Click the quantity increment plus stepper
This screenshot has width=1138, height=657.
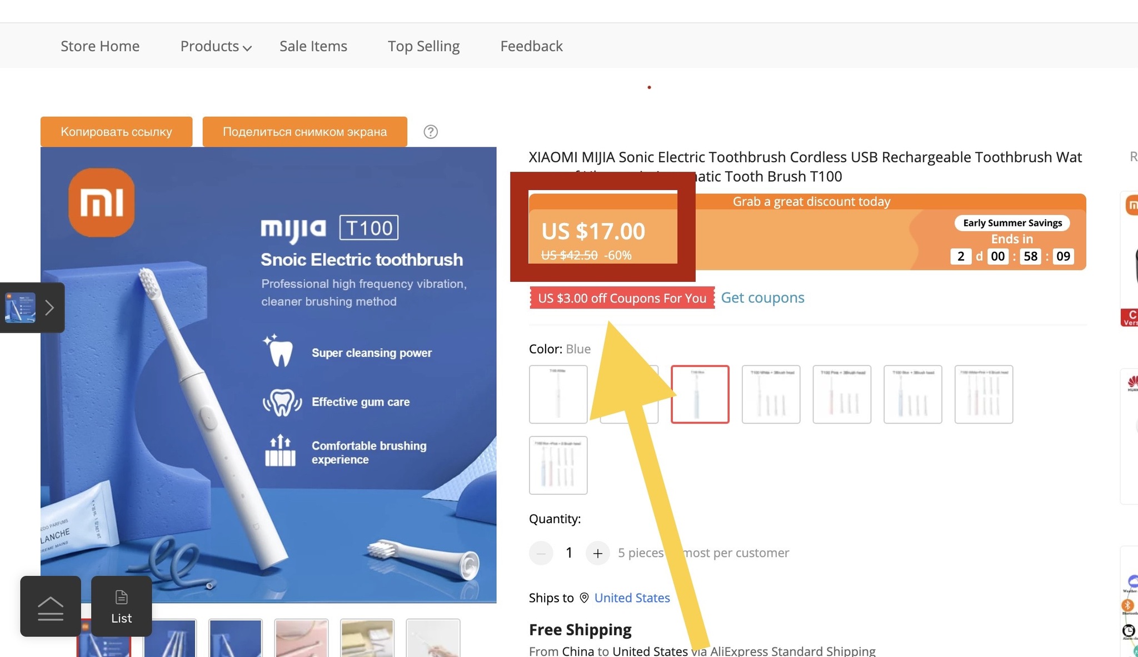[x=597, y=553]
